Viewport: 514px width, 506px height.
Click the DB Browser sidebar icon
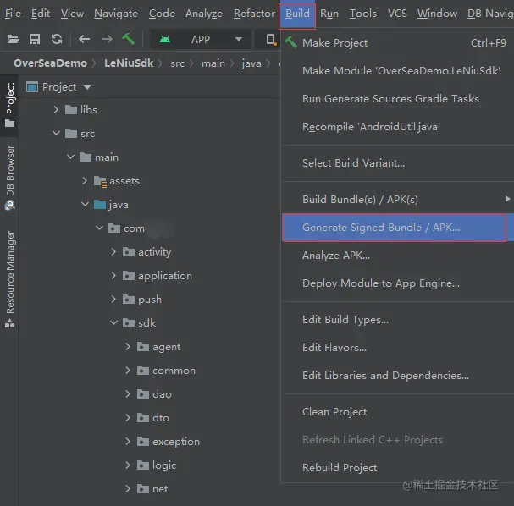pos(10,206)
